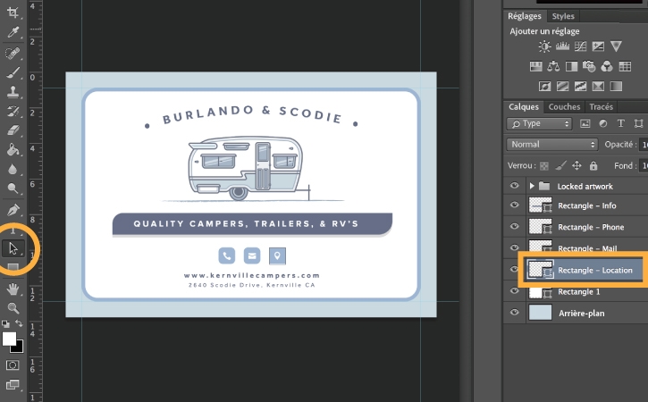648x402 pixels.
Task: Add a Black & White adjustment
Action: pyautogui.click(x=571, y=66)
